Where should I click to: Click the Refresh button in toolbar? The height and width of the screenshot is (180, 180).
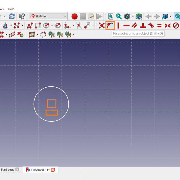pos(12,16)
